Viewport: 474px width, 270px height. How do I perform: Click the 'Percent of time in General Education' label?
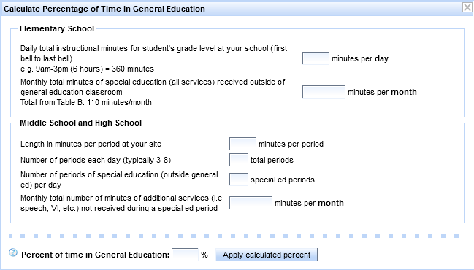(x=95, y=255)
